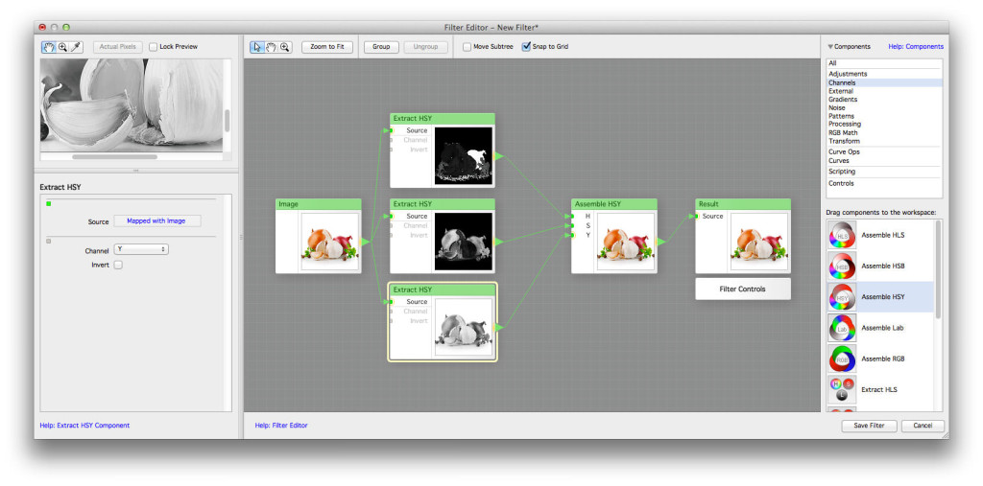
Task: Click the selected bottom Extract HSY node thumbnail
Action: coord(464,328)
